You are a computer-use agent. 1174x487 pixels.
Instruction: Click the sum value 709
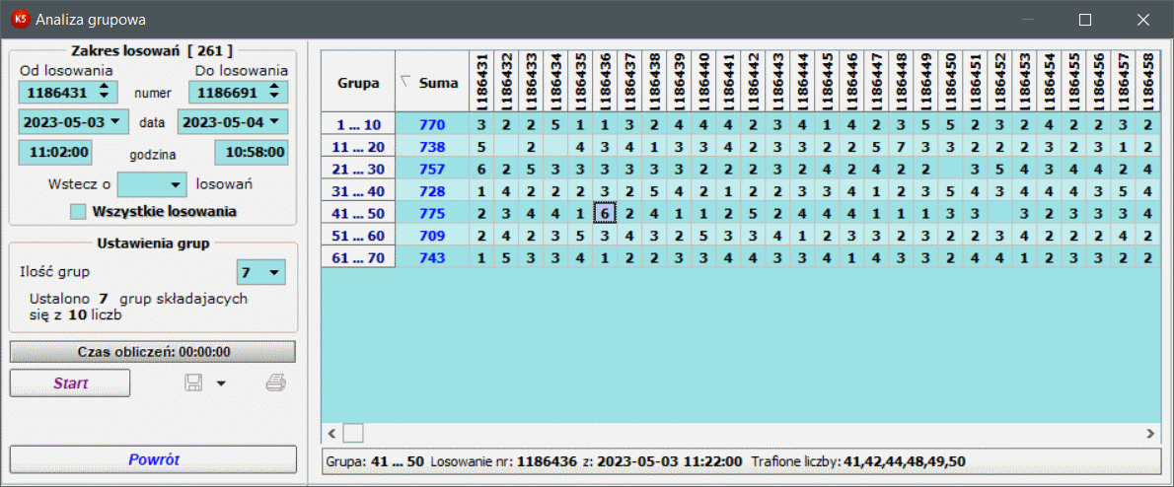[432, 236]
